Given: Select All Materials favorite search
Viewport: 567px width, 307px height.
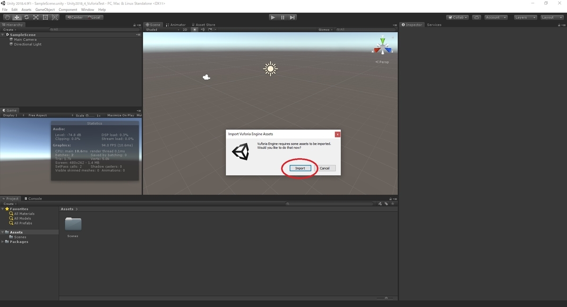Looking at the screenshot, I should tap(21, 213).
